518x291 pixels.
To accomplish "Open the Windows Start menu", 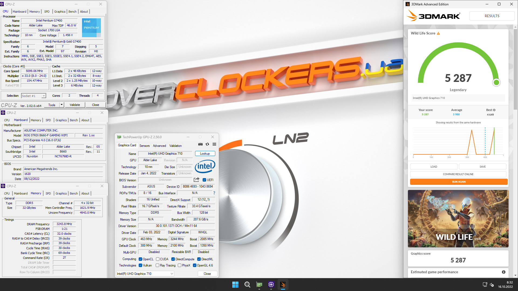I will 235,285.
